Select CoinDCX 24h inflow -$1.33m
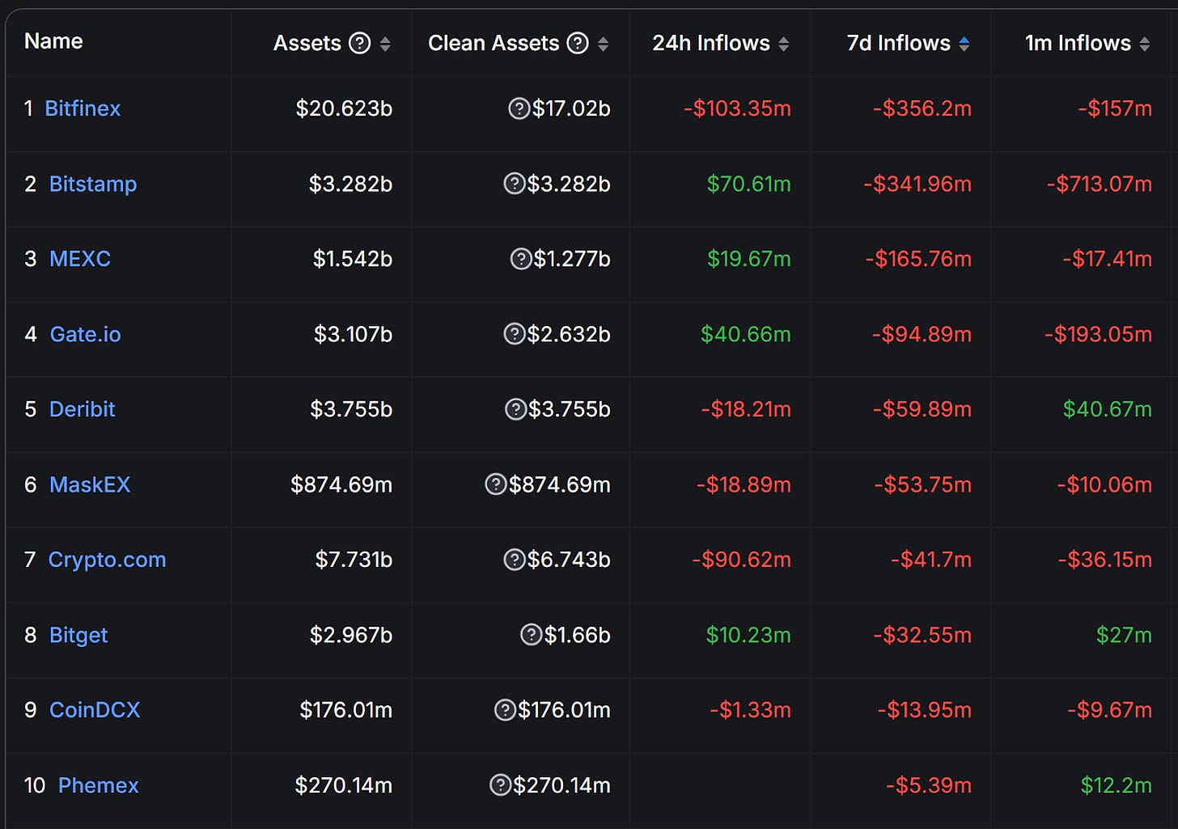Screen dimensions: 1178x829 tap(750, 710)
